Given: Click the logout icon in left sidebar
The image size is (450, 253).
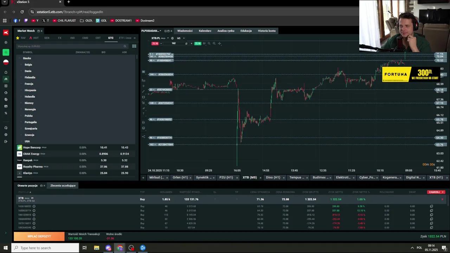Looking at the screenshot, I should pos(6,142).
